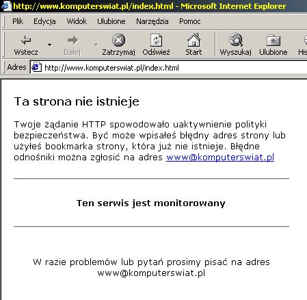Click the footer text www@komputerswiat.pl address
This screenshot has height=300, width=307.
coord(151,273)
